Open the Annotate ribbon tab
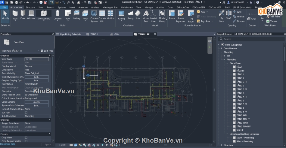 [83, 8]
